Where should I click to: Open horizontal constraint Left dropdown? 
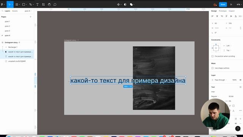tap(228, 46)
